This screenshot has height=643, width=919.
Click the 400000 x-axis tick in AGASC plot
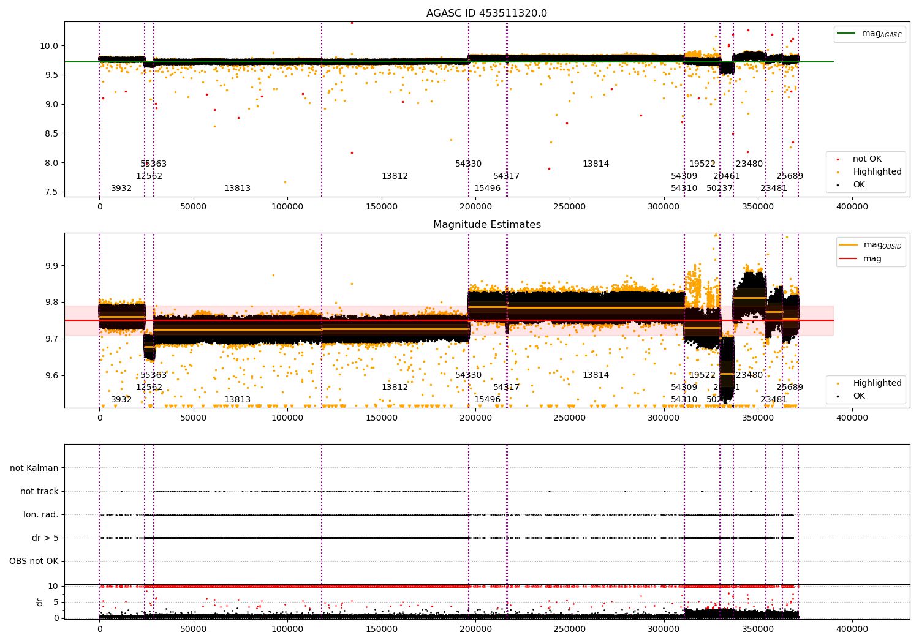[852, 207]
